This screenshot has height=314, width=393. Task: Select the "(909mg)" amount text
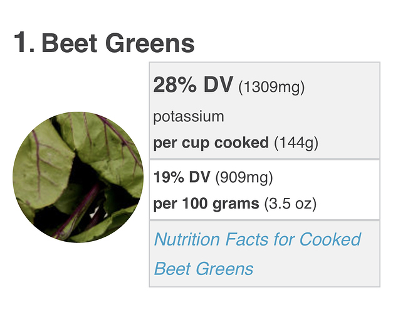tap(244, 177)
